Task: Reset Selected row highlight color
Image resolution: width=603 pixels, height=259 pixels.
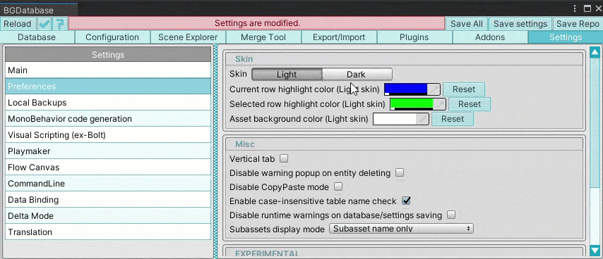Action: 470,104
